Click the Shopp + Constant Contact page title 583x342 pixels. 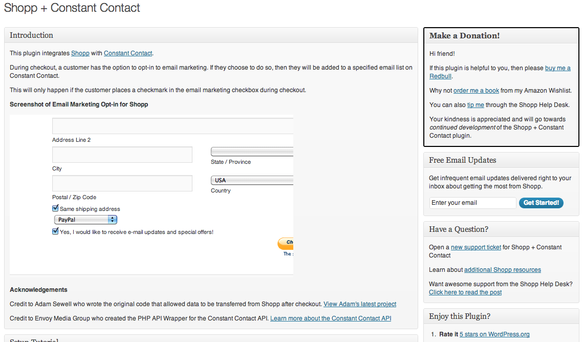72,8
